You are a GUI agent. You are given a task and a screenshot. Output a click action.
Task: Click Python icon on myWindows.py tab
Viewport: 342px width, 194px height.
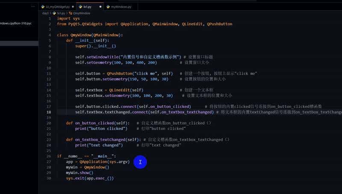point(108,7)
